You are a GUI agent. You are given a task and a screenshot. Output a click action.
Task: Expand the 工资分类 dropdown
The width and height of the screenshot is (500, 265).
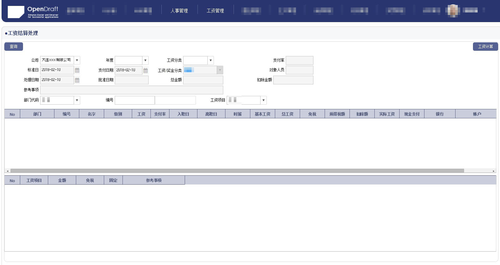[x=211, y=60]
